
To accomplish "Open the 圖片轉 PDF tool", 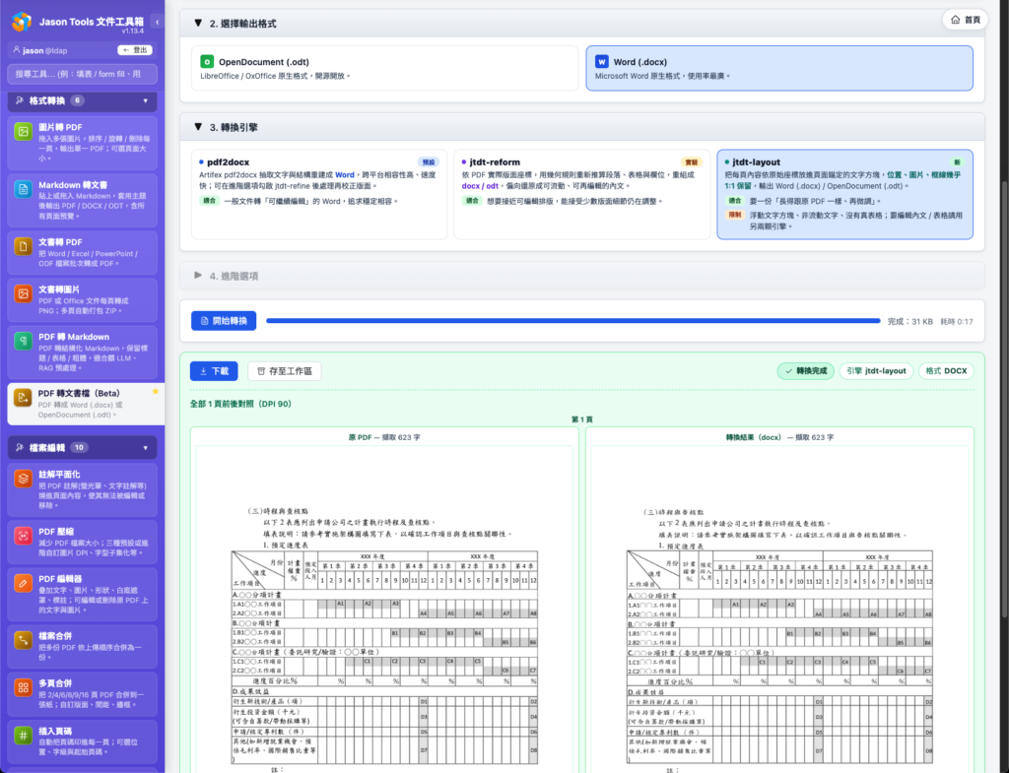I will pyautogui.click(x=83, y=143).
